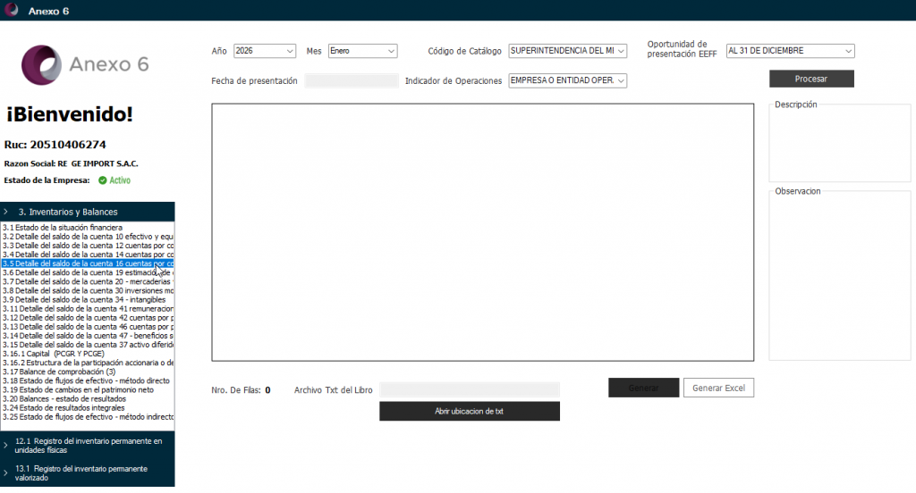The image size is (916, 493).
Task: Select 3.14 Detalle cuenta 47 - beneficios
Action: click(88, 336)
